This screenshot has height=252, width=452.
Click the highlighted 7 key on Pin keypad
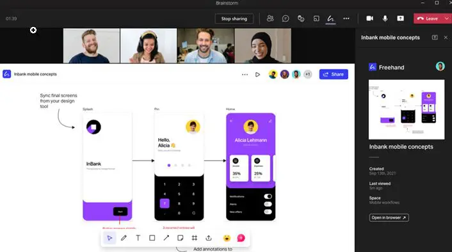(165, 203)
